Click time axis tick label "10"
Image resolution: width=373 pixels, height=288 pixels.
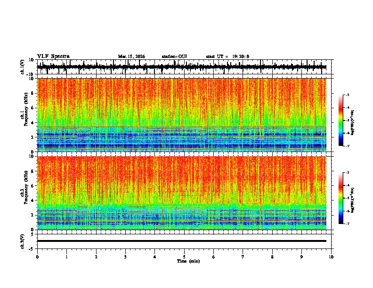tap(331, 257)
